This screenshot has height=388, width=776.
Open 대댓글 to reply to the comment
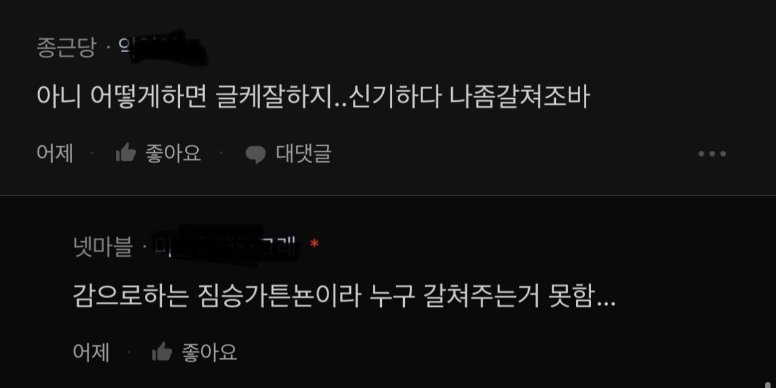click(x=304, y=153)
